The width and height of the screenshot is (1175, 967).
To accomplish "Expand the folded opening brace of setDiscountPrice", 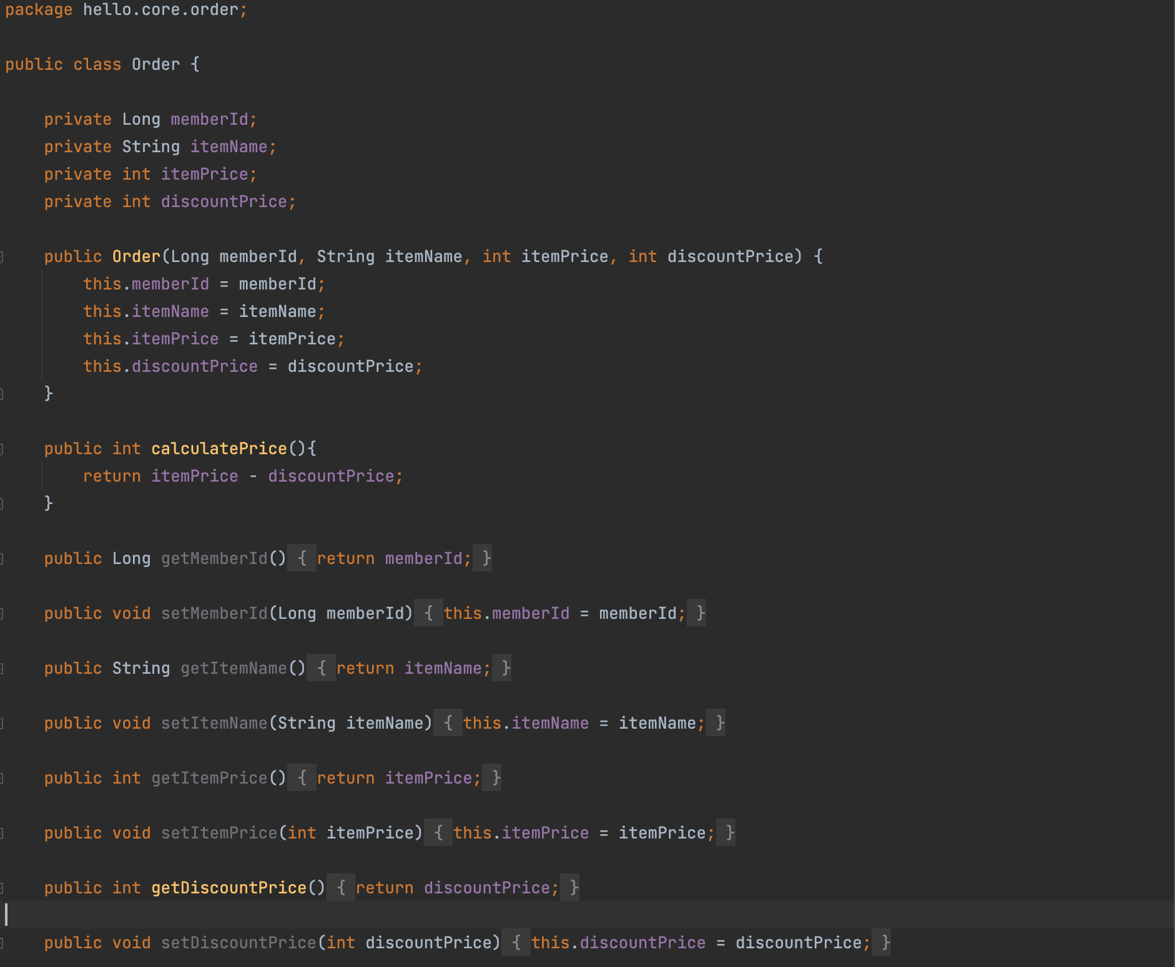I will (516, 943).
